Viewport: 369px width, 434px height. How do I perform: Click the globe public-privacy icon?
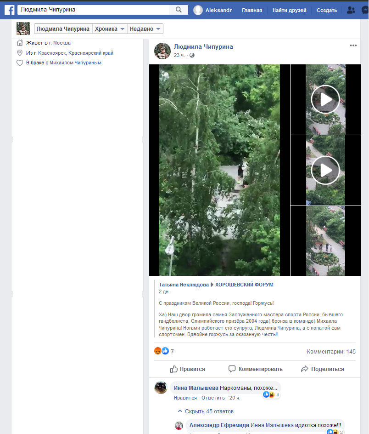pyautogui.click(x=192, y=55)
